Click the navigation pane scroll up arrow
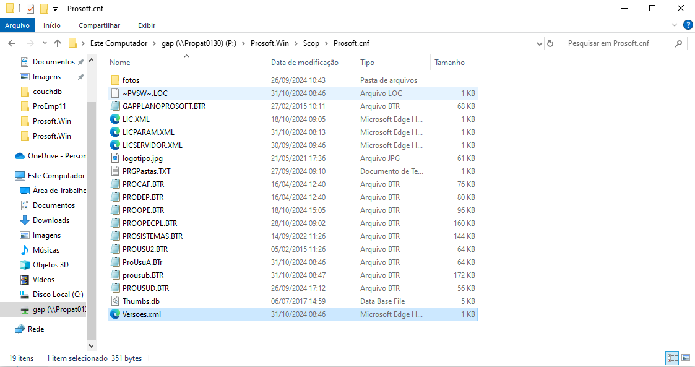Screen dimensions: 695x367 [x=92, y=60]
